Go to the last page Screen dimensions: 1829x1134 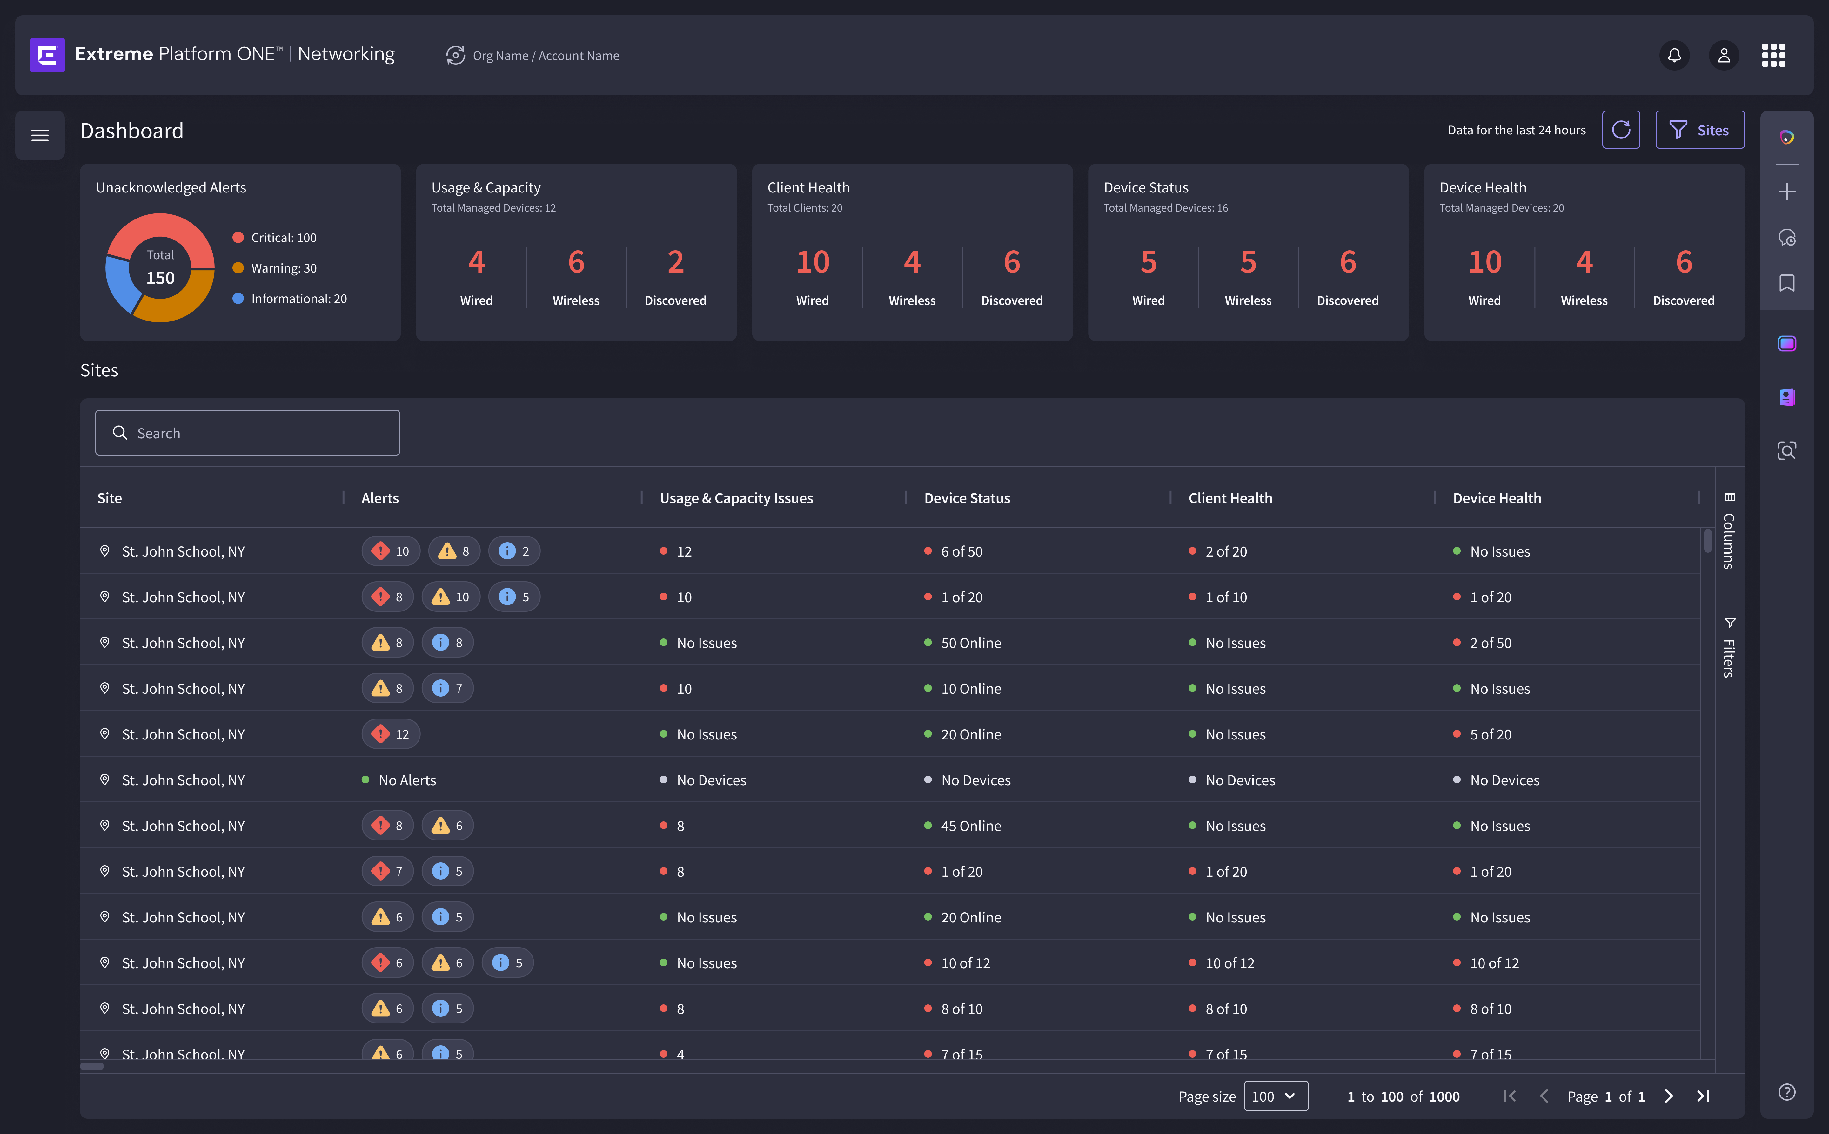coord(1703,1096)
